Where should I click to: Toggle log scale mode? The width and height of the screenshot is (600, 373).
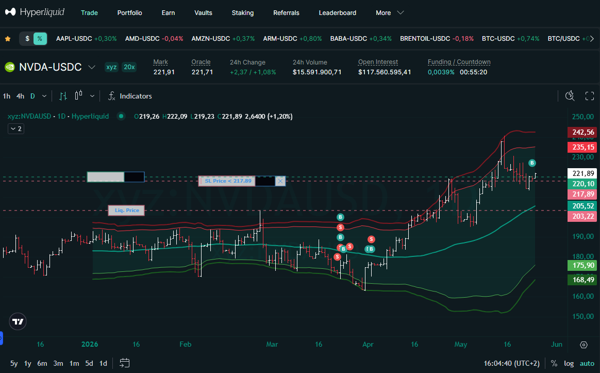click(569, 363)
